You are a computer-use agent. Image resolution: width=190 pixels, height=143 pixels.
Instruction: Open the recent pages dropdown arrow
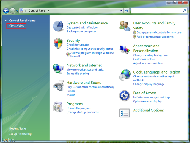click(x=17, y=11)
